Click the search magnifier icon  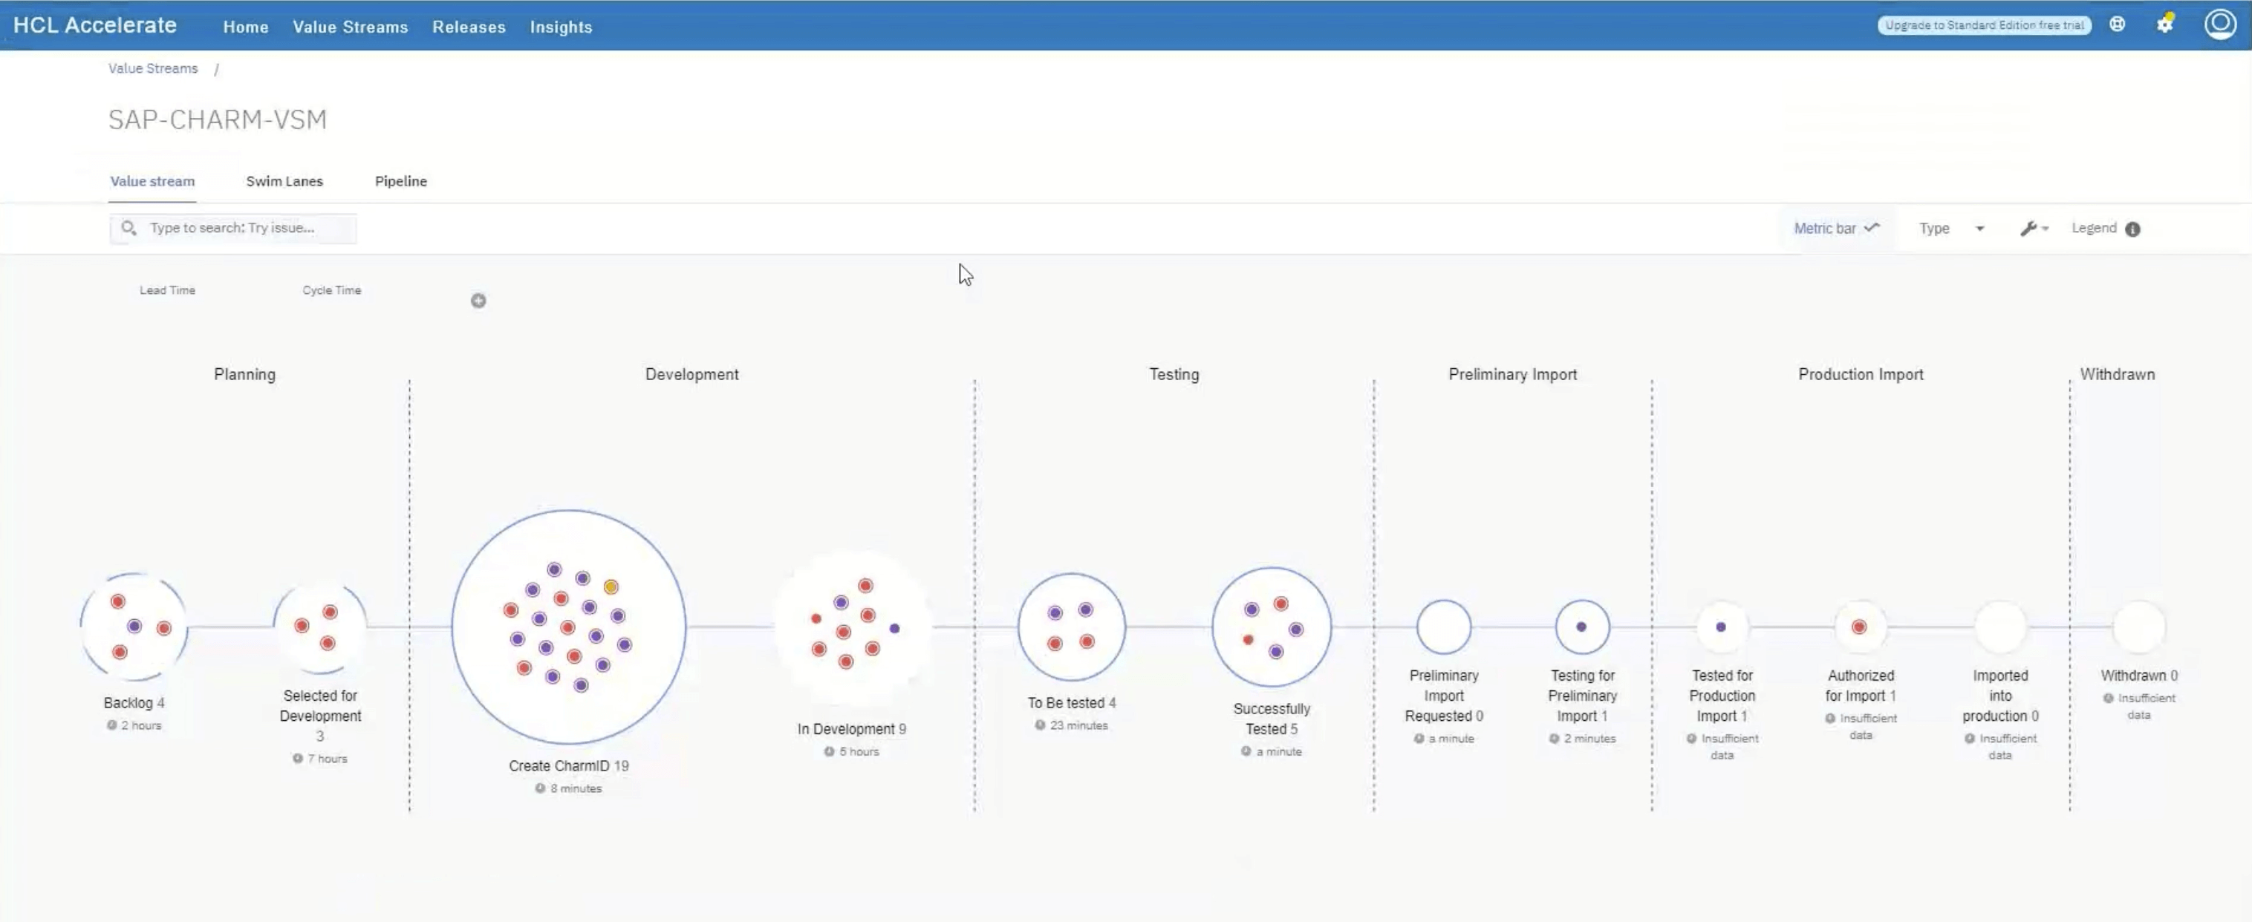128,228
